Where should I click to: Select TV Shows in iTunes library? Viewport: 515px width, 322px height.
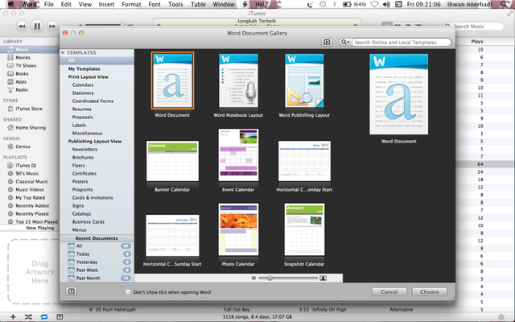click(x=26, y=65)
